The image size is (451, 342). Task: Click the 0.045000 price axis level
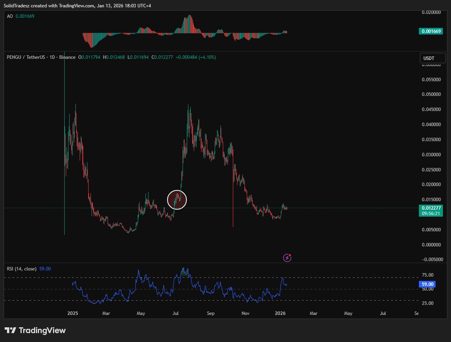[x=431, y=109]
